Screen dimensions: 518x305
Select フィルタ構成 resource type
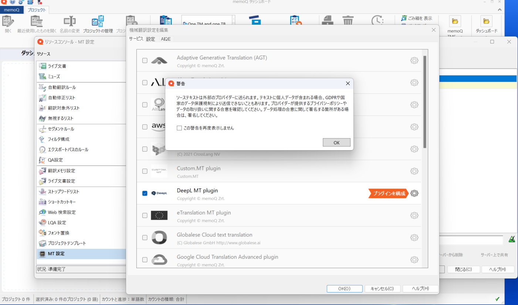point(81,139)
